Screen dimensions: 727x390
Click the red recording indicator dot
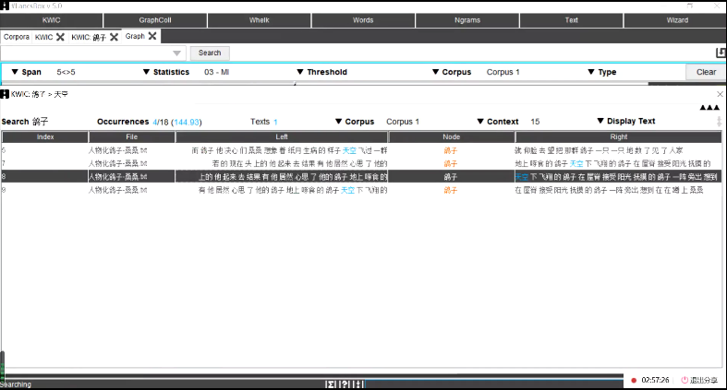point(634,380)
